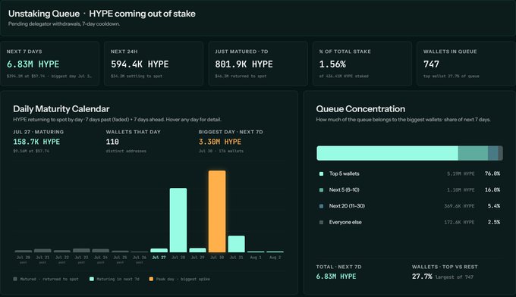This screenshot has height=297, width=516.
Task: Click the '110' wallets that day value
Action: click(x=112, y=142)
